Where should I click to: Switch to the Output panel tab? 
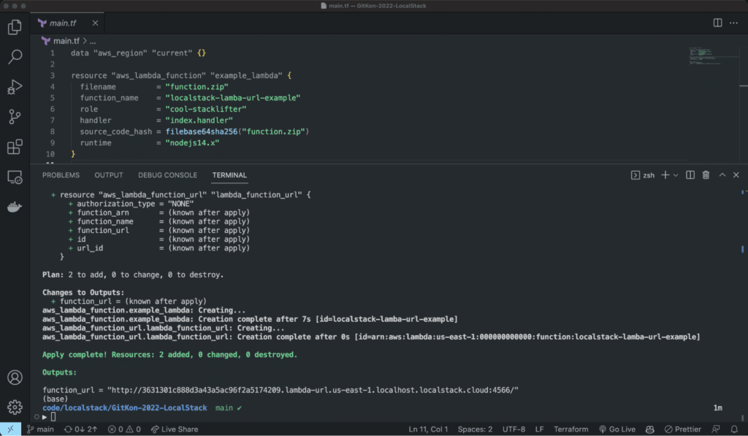(109, 175)
